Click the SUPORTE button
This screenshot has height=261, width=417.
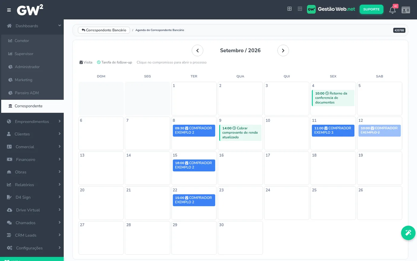click(371, 9)
